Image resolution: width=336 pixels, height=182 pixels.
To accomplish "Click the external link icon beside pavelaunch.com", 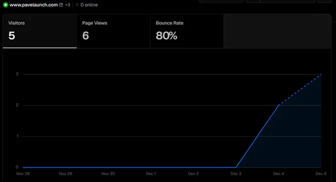I will (61, 5).
